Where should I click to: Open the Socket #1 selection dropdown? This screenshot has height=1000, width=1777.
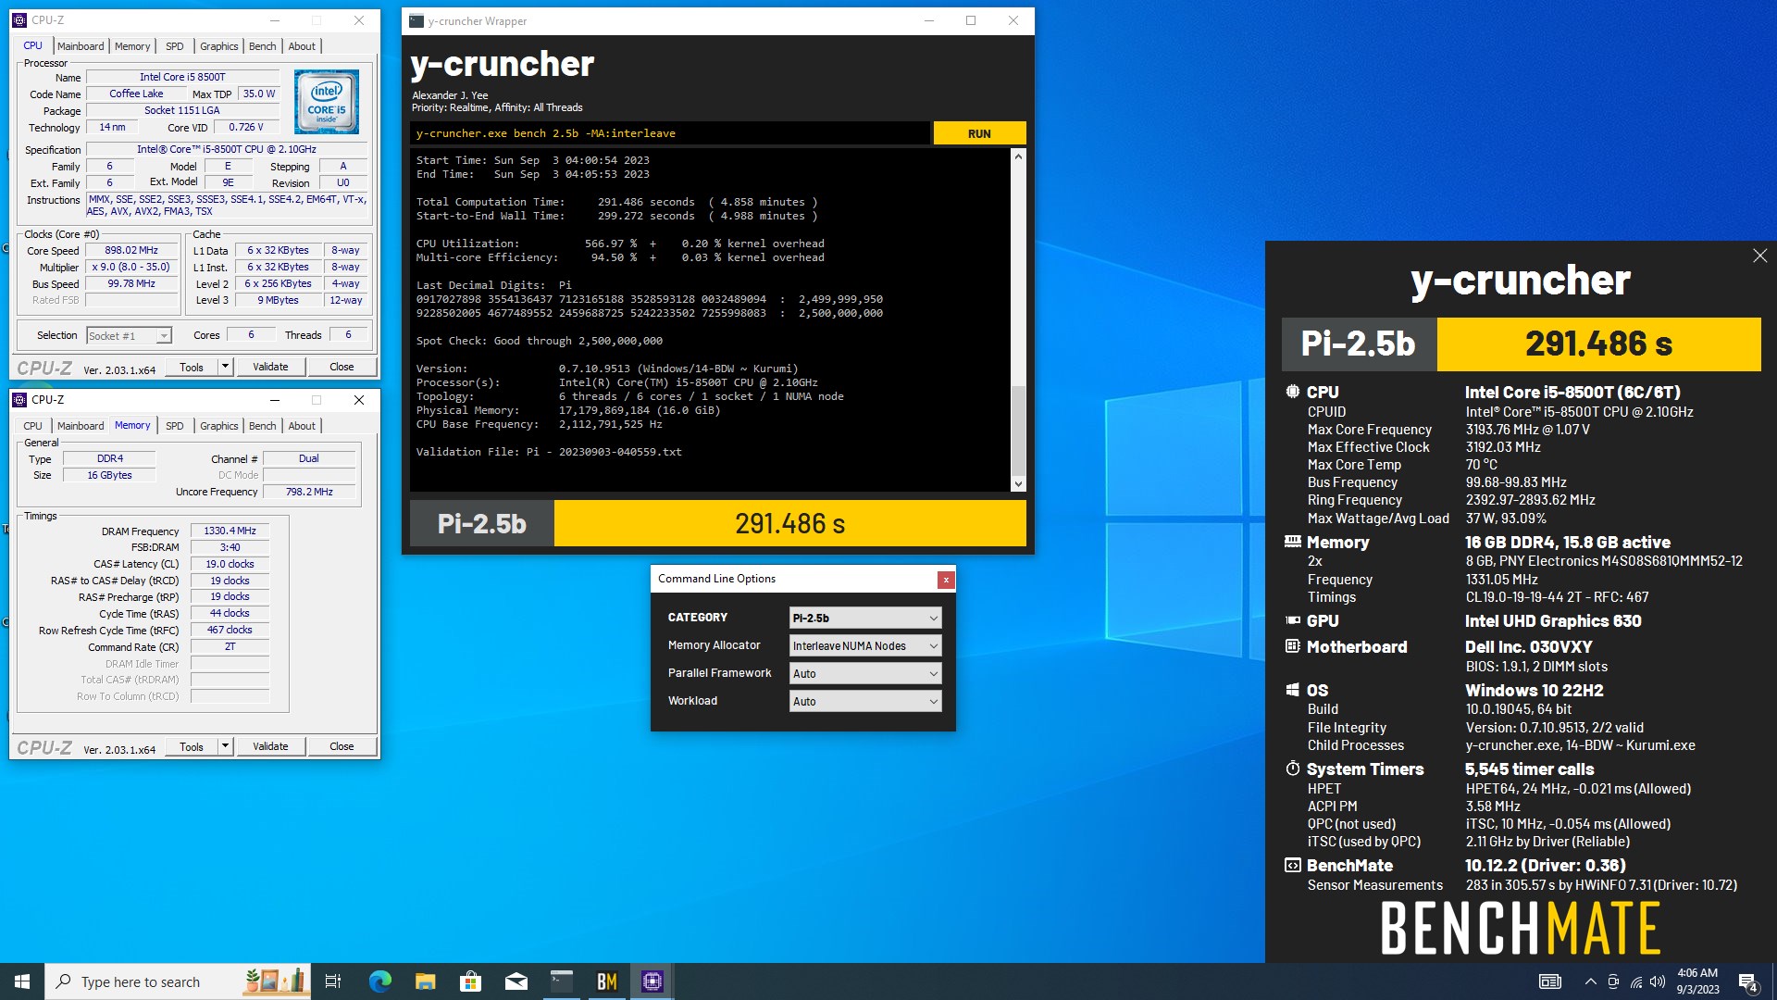coord(129,336)
